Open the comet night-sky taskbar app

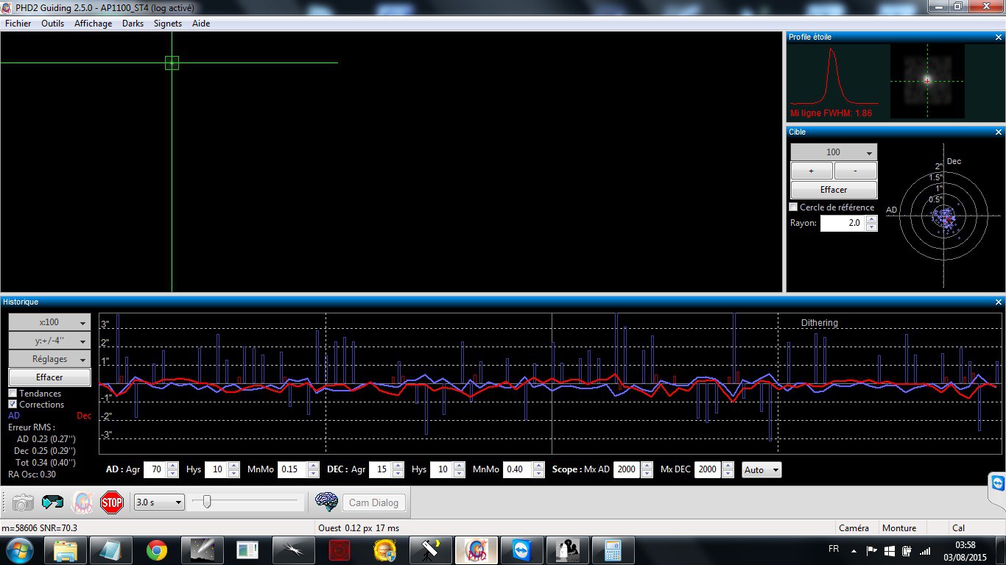[203, 550]
